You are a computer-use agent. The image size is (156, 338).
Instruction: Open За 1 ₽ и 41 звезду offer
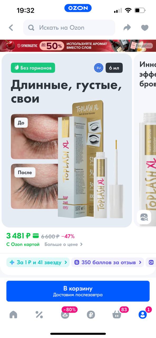[38, 262]
